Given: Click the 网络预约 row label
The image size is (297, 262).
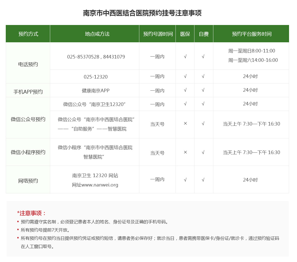Looking at the screenshot, I should [x=28, y=181].
